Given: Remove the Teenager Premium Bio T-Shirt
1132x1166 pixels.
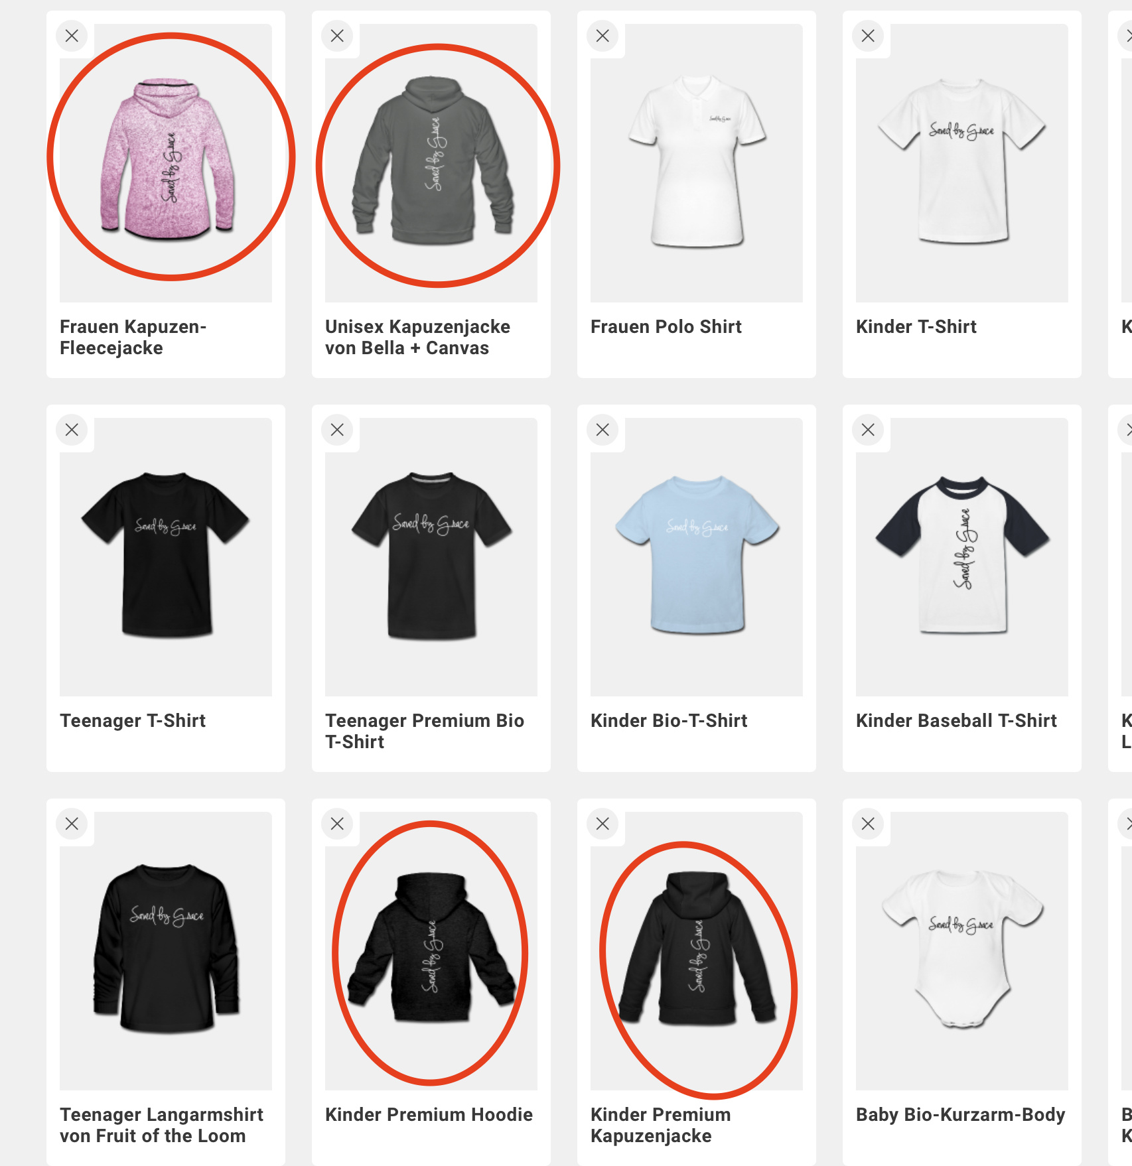Looking at the screenshot, I should (337, 430).
